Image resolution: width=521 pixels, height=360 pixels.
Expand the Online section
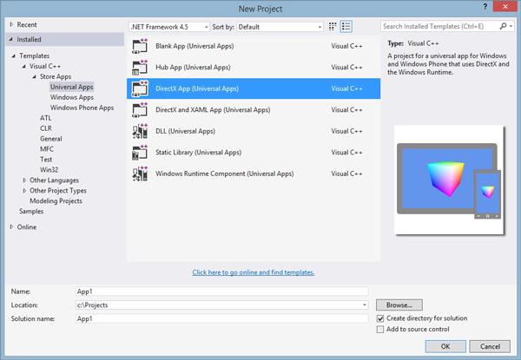(11, 227)
